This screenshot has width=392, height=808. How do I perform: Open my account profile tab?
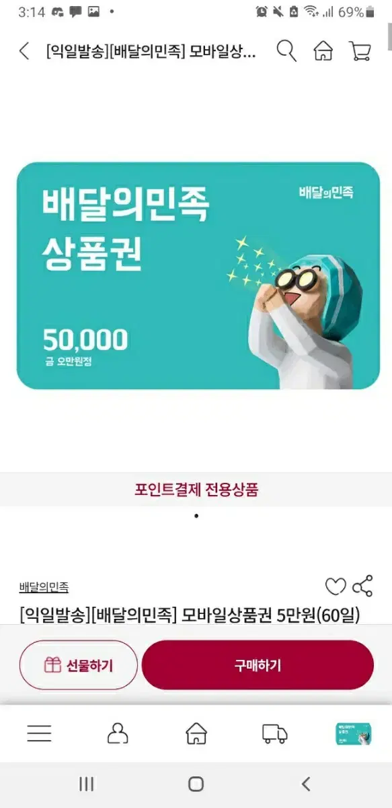[118, 733]
